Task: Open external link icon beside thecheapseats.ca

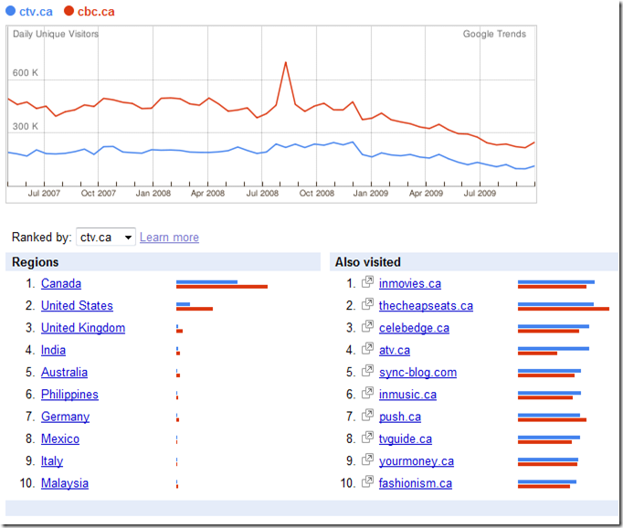Action: coord(367,304)
